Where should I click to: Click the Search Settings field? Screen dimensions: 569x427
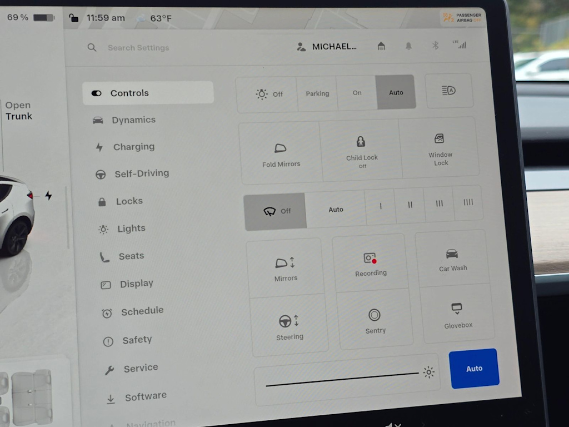coord(138,48)
